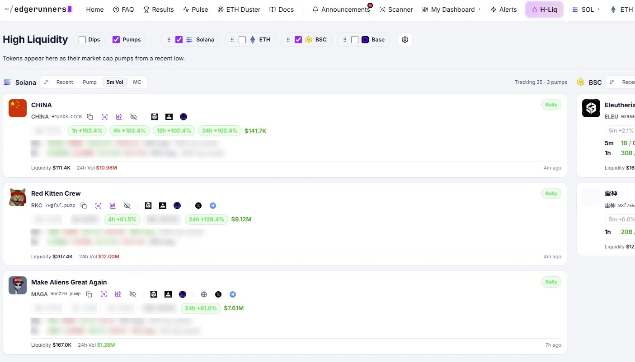
Task: Open Make Aliens Great Again Telegram link
Action: [233, 294]
